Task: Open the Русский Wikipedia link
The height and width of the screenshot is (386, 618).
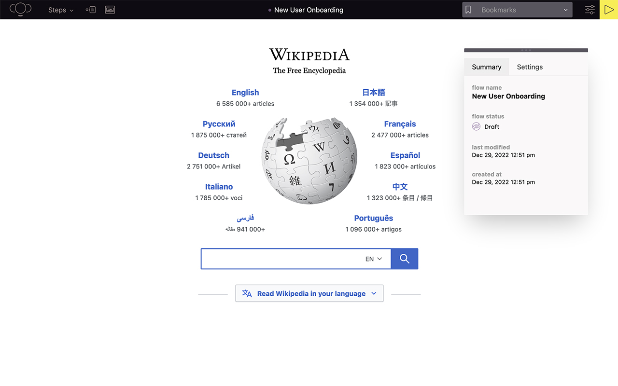Action: tap(219, 124)
